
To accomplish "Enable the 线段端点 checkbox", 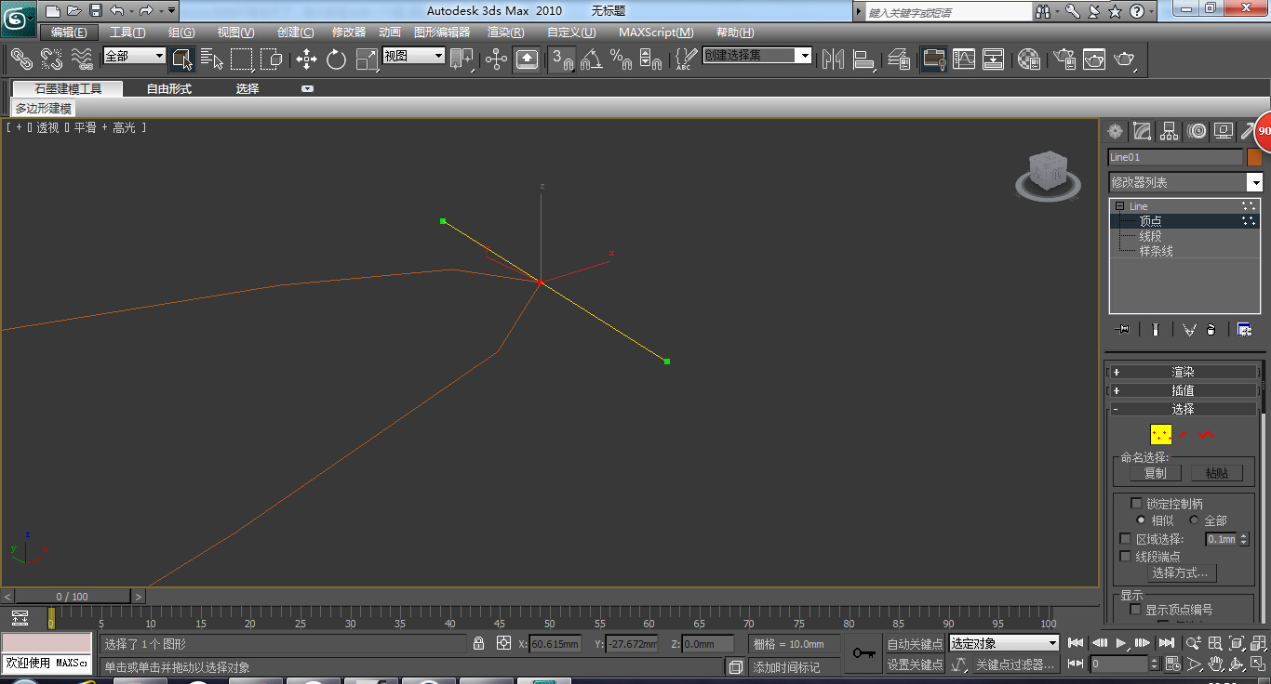I will (x=1125, y=556).
